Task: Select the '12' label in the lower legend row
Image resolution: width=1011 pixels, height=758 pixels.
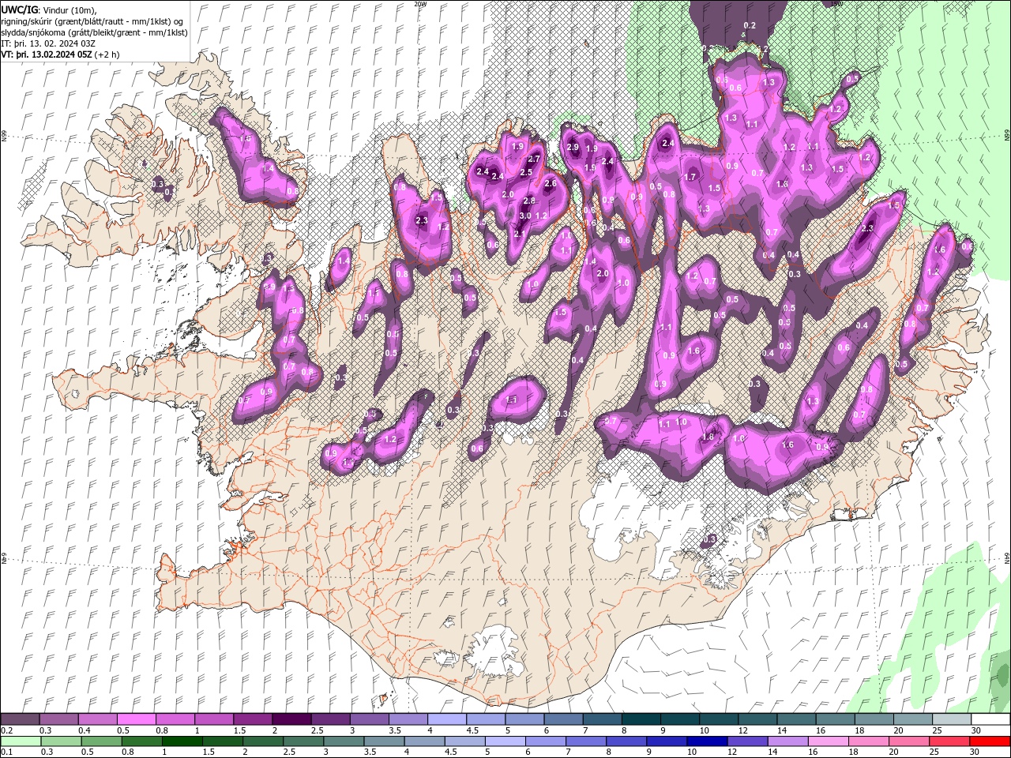Action: tap(732, 752)
